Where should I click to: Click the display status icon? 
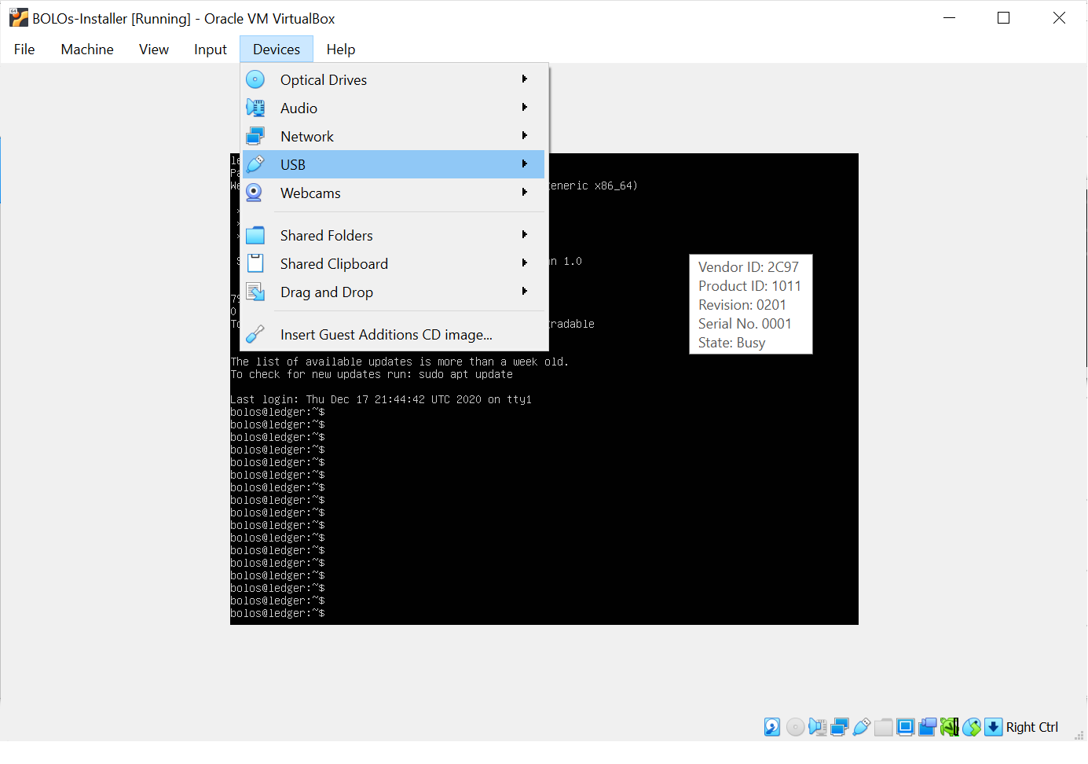pos(905,727)
